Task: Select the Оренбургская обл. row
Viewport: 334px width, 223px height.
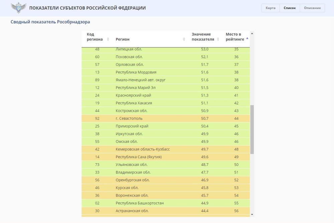Action: tap(166, 180)
